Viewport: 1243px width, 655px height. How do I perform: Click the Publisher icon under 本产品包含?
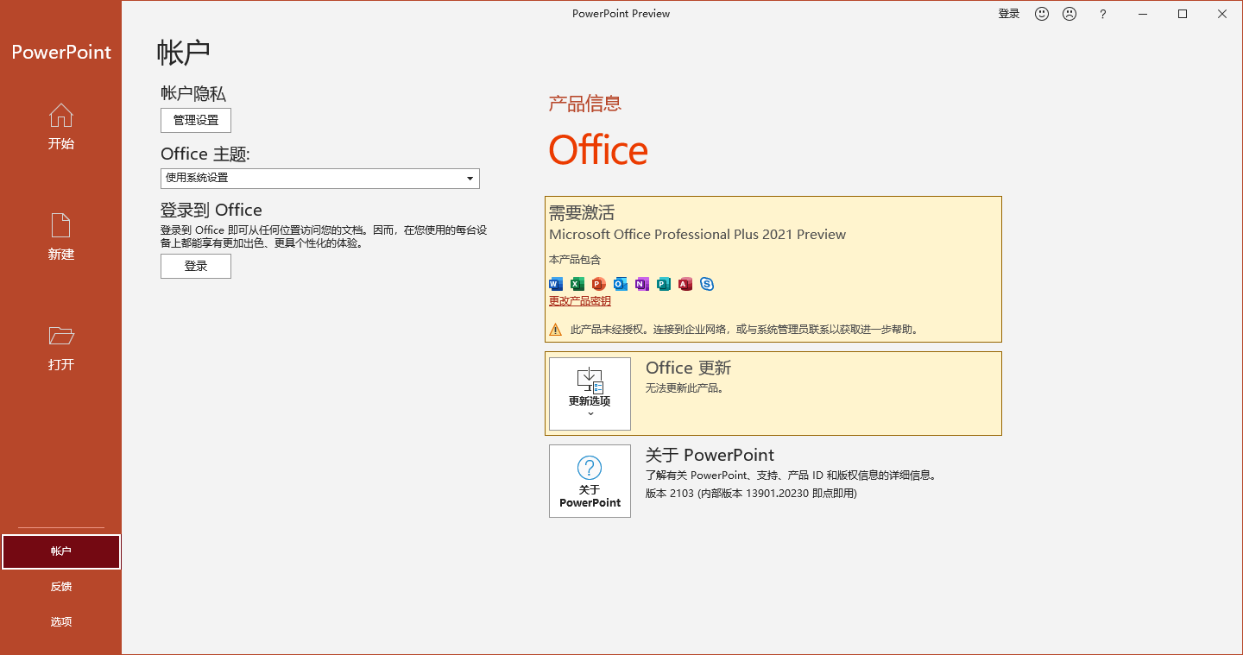[663, 284]
